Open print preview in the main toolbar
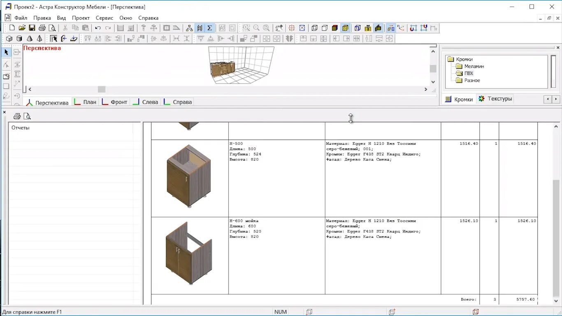 [x=52, y=28]
